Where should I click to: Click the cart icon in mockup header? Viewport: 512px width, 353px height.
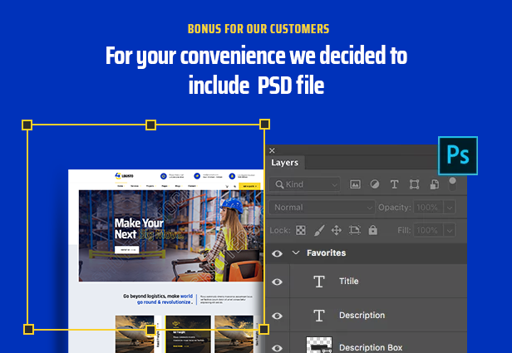coord(227,186)
